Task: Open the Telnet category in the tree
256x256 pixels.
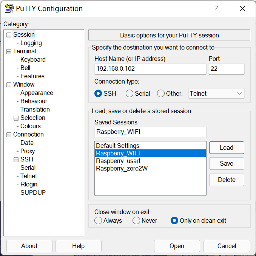Action: coord(29,176)
